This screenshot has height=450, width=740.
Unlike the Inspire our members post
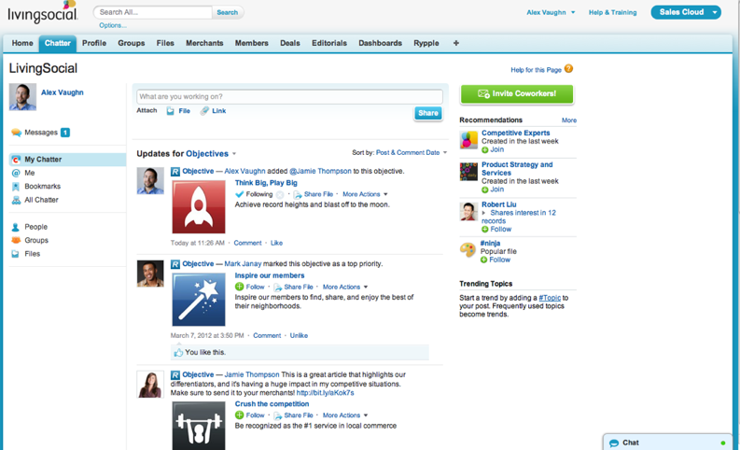(x=299, y=335)
